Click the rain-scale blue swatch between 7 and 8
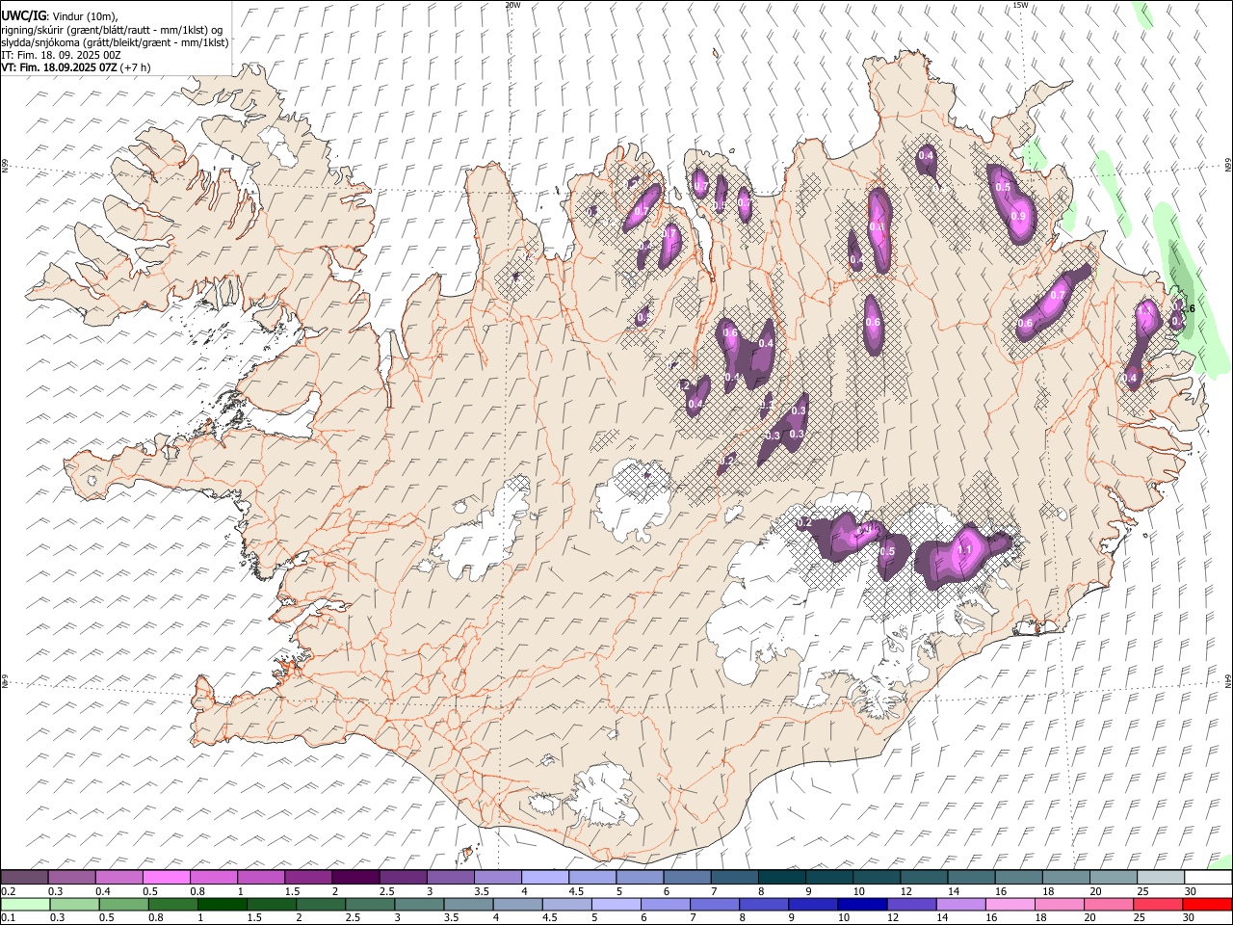The image size is (1233, 925). tap(714, 904)
